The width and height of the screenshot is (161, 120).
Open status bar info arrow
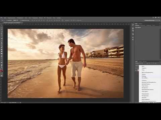[20, 103]
